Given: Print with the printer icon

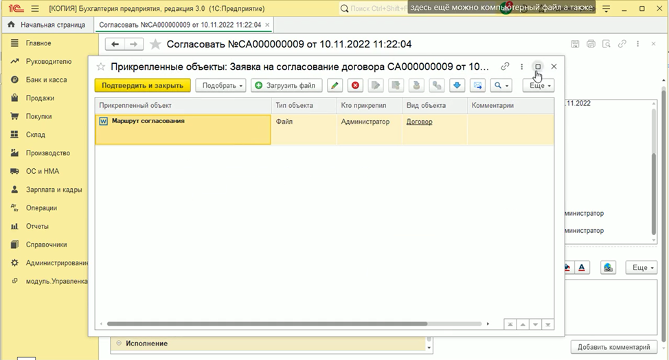Looking at the screenshot, I should pyautogui.click(x=591, y=44).
